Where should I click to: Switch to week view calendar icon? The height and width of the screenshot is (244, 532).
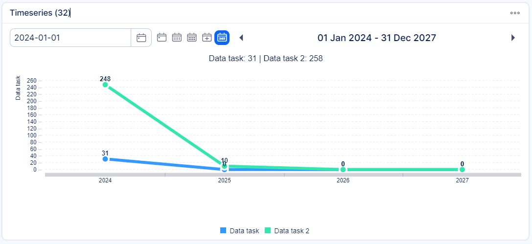coord(177,37)
